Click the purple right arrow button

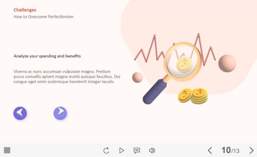coord(60,113)
